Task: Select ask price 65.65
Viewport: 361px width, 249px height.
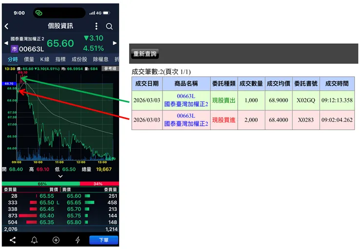Action: 74,203
